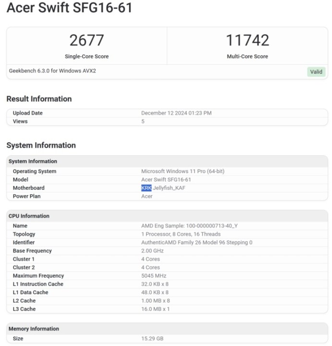Click the single-core score 2677
The width and height of the screenshot is (332, 346).
(86, 40)
